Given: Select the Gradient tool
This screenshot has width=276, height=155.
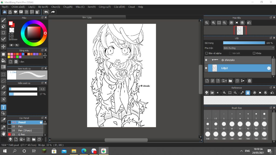Looking at the screenshot, I should pos(3,67).
